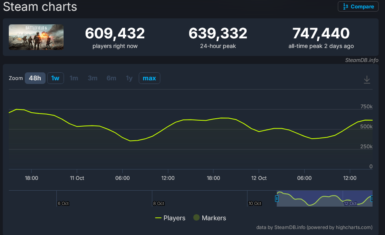Viewport: 385px width, 235px height.
Task: Click the 11 Oct x-axis label
Action: (77, 178)
